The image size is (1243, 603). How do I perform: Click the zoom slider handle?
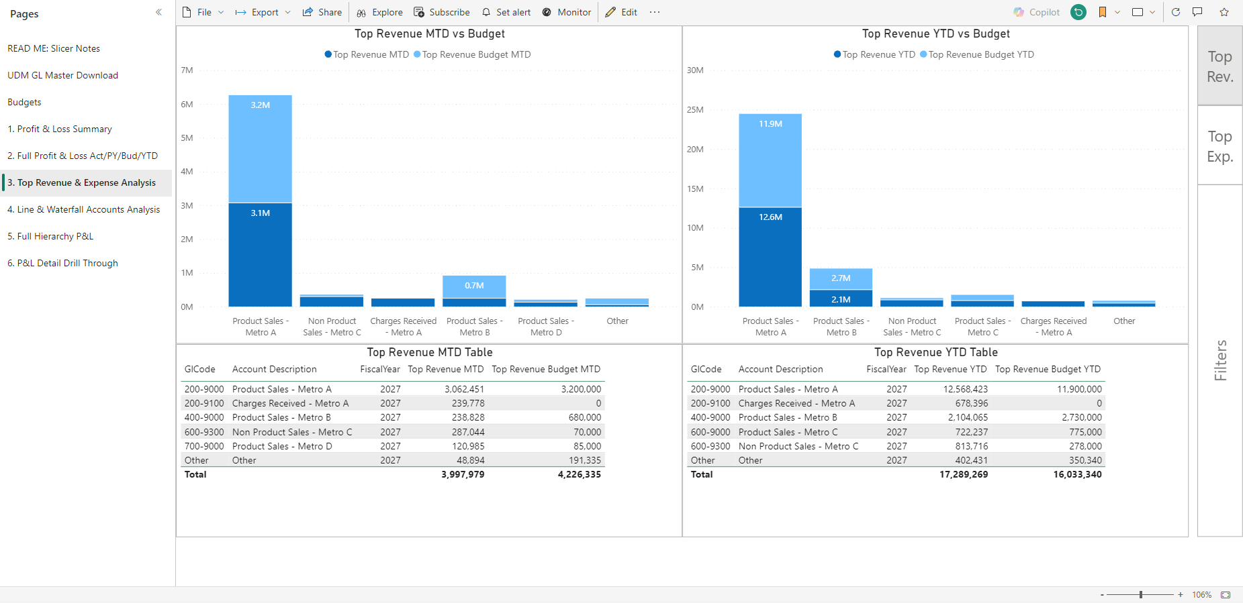pyautogui.click(x=1141, y=595)
